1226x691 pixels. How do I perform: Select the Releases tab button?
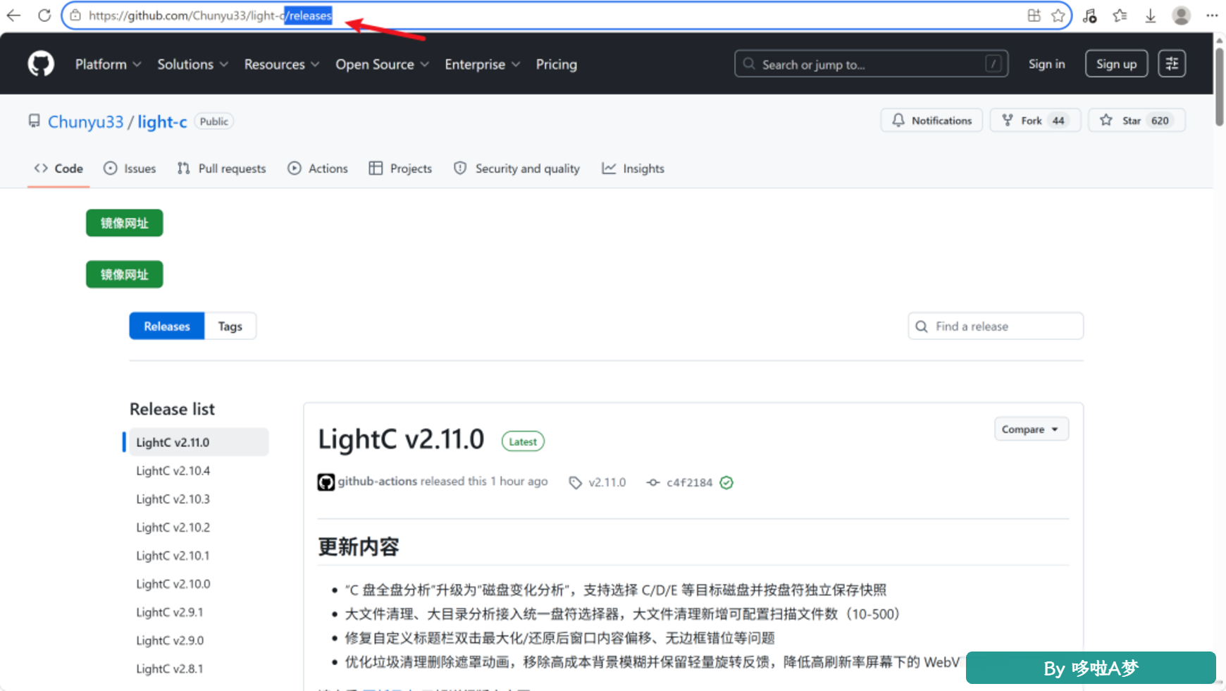click(167, 326)
